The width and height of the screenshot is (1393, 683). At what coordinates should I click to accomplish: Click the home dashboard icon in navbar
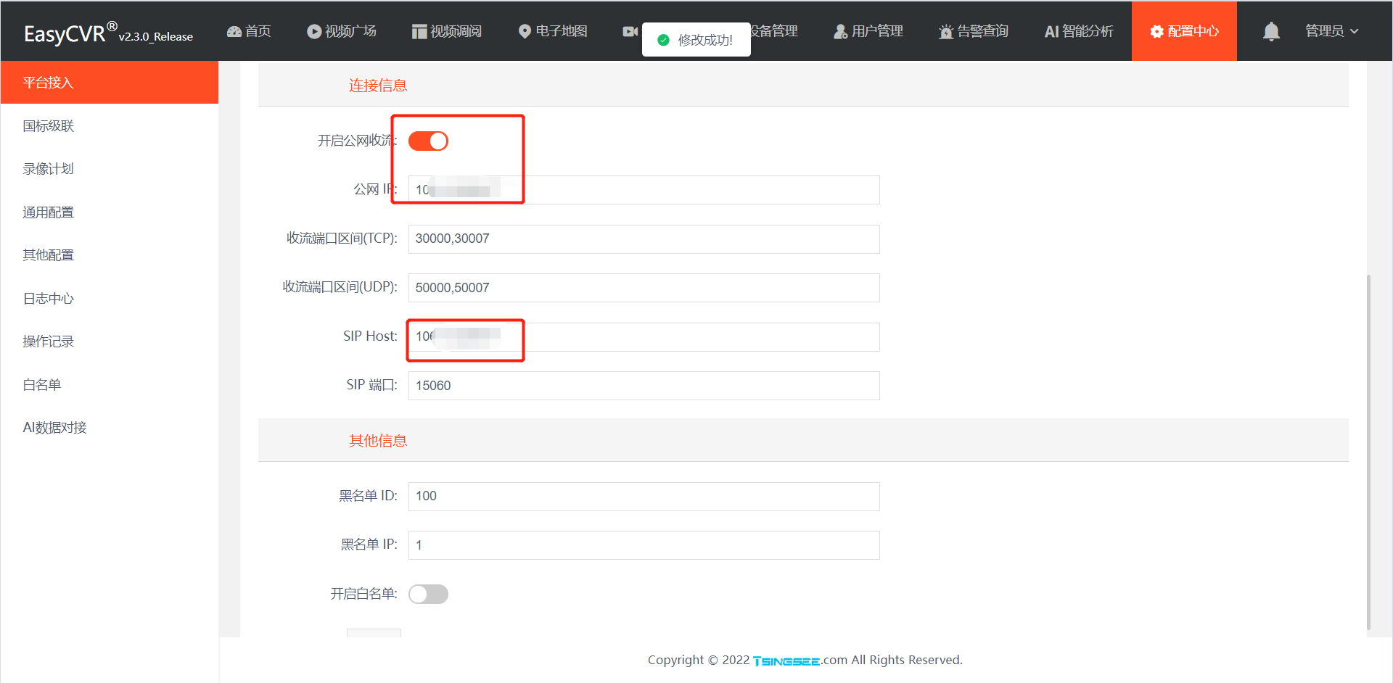234,32
